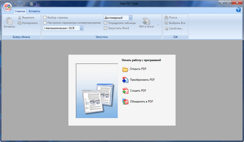Viewport: 244px width, 142px height.
Task: Click the Буфер обмена group label
Action: click(21, 37)
